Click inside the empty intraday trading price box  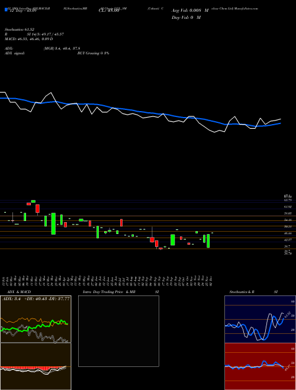click(x=118, y=331)
